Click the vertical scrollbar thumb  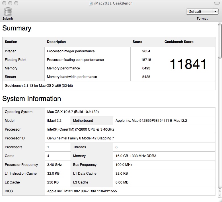(x=220, y=41)
